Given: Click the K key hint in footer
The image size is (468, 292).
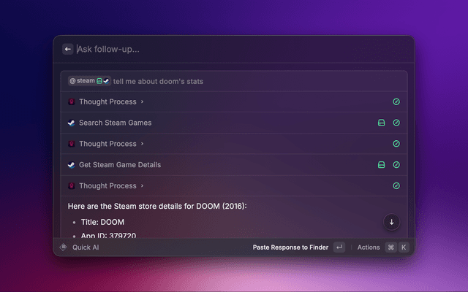Looking at the screenshot, I should coord(404,247).
